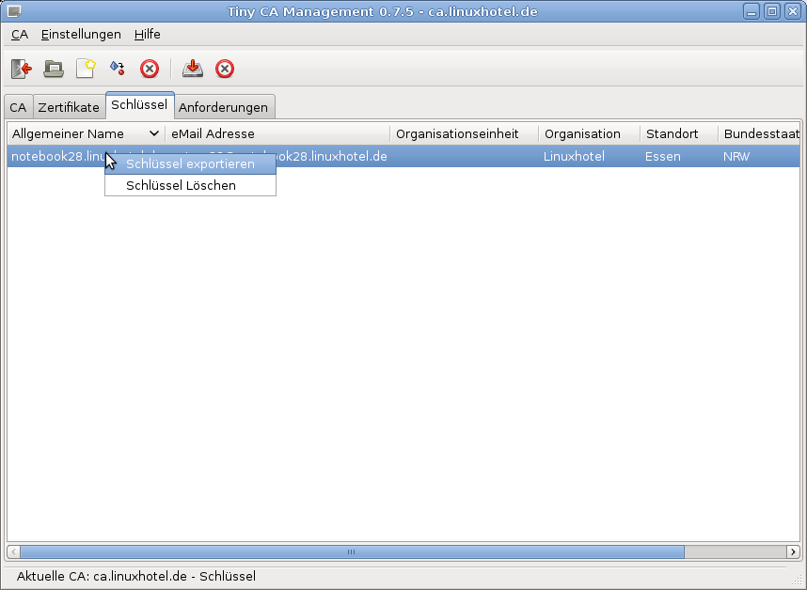Click the first red delete icon
807x590 pixels.
[x=150, y=69]
